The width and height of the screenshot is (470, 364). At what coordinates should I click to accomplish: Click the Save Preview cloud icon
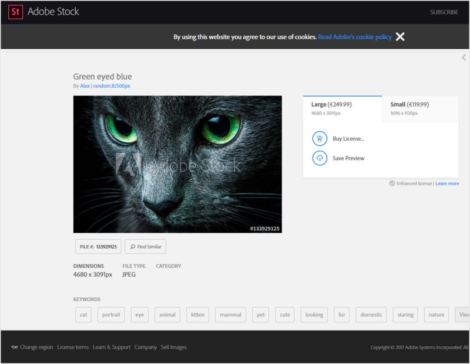(320, 158)
